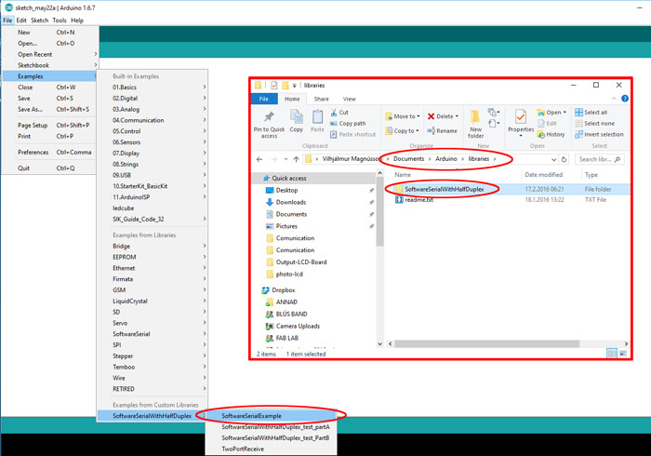The height and width of the screenshot is (456, 651).
Task: Click Select none in ribbon
Action: coord(594,124)
